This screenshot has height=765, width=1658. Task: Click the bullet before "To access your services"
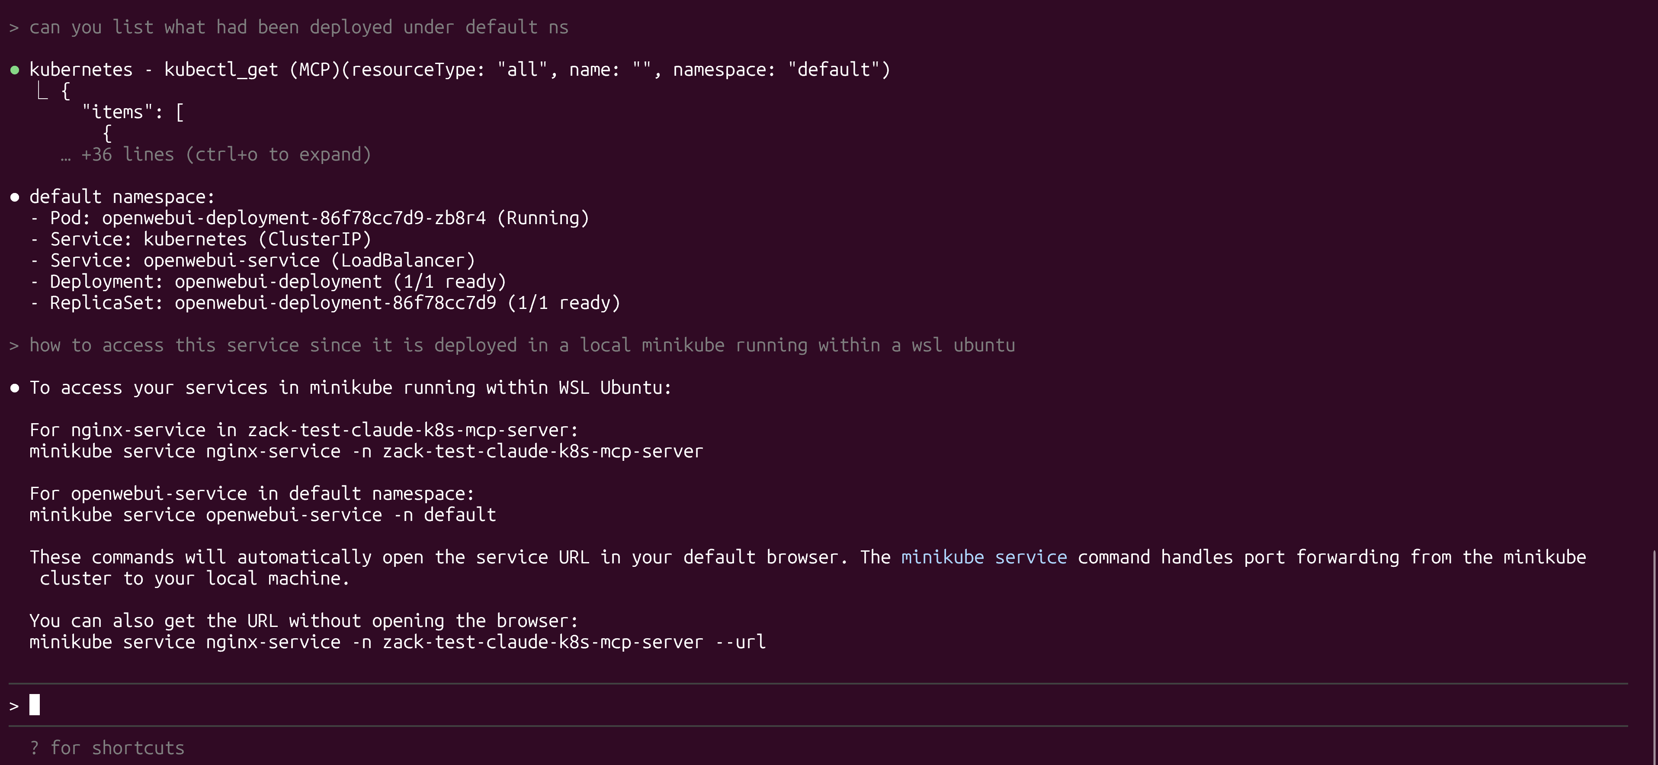15,388
